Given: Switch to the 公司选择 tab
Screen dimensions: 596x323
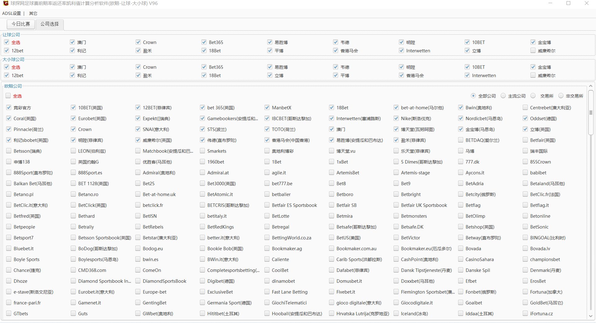Looking at the screenshot, I should (50, 24).
